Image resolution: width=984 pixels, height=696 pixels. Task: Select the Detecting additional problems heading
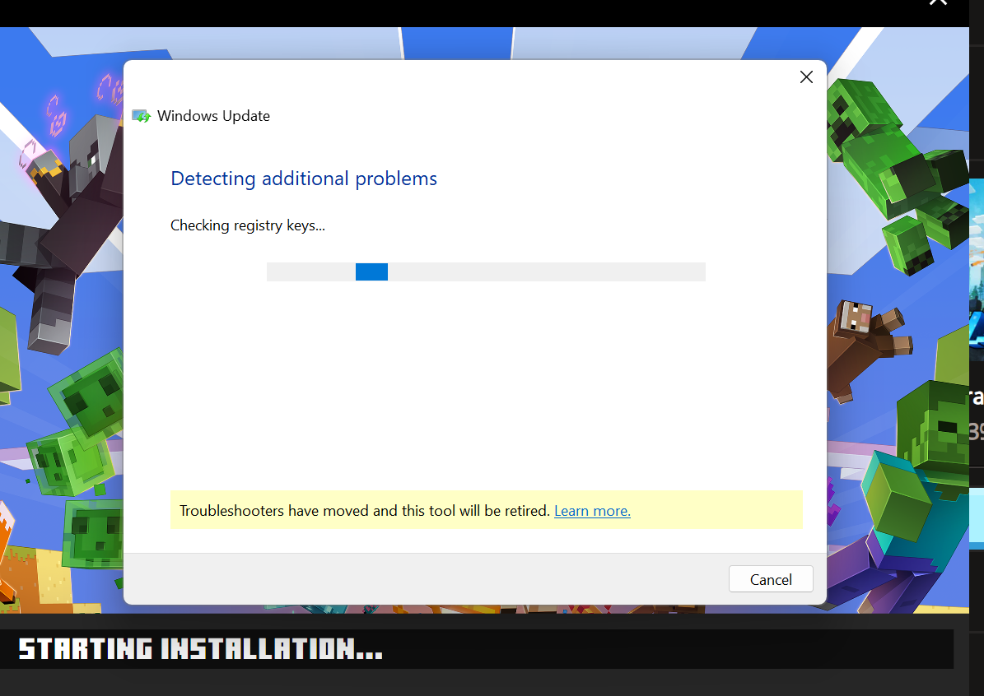pos(304,179)
